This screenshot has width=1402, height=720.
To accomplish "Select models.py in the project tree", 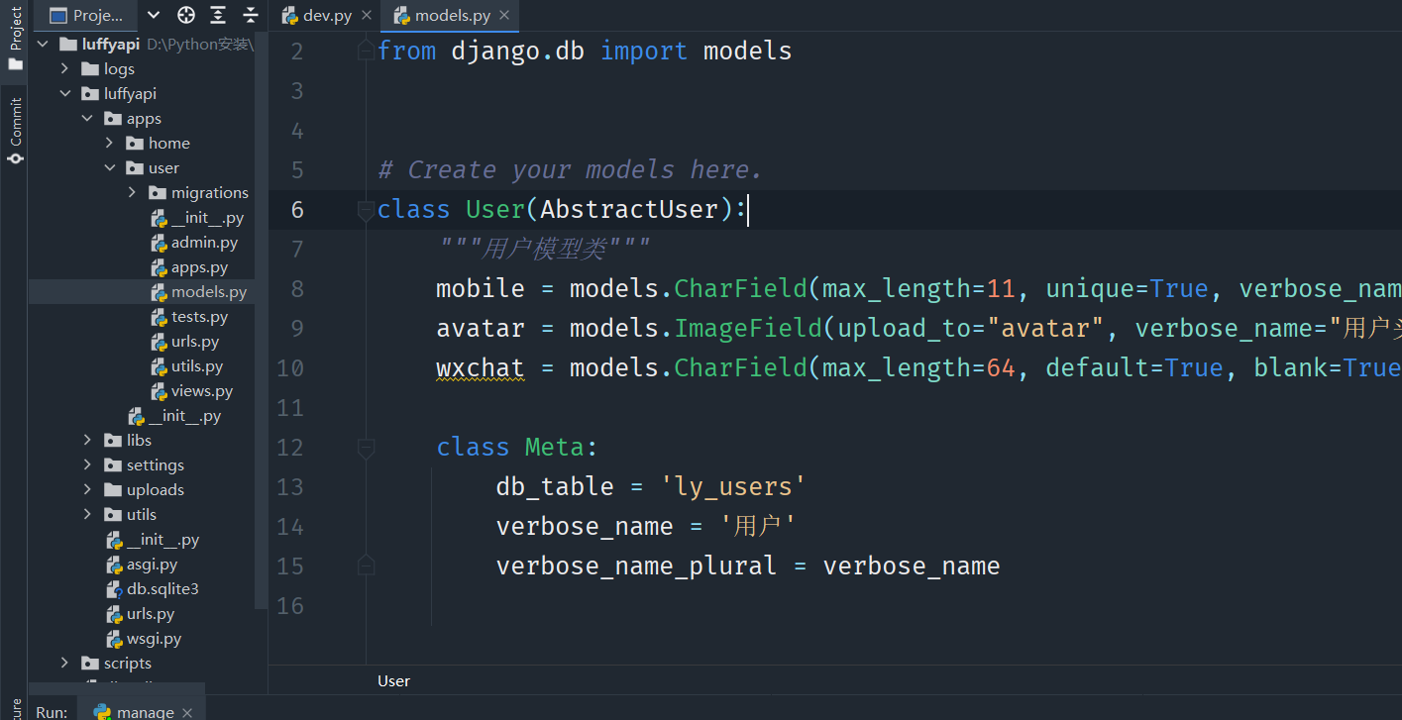I will (x=209, y=292).
